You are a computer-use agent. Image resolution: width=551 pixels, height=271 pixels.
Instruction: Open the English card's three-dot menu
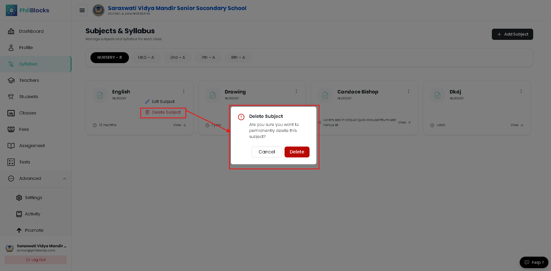click(x=184, y=91)
